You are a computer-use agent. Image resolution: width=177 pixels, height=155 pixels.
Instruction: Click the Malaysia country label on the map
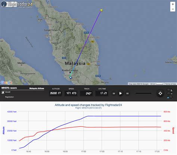click(75, 63)
